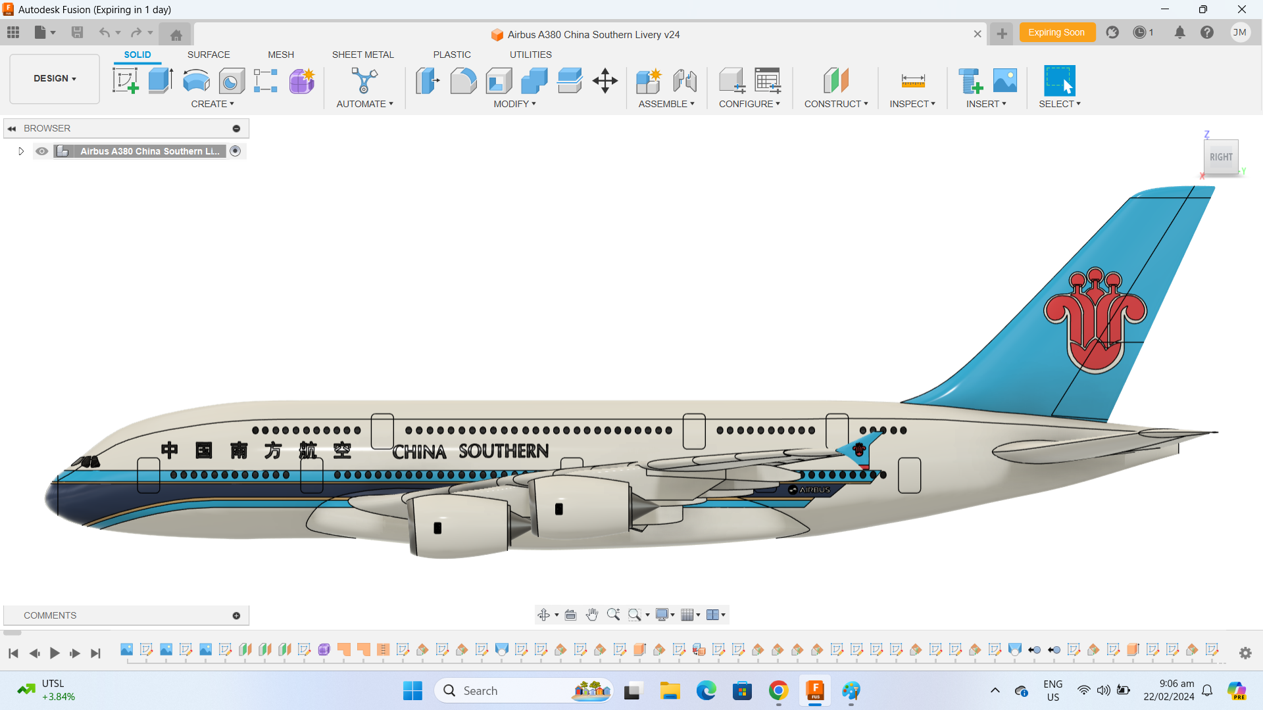The image size is (1263, 710).
Task: Select the Create Sketch tool
Action: coord(125,80)
